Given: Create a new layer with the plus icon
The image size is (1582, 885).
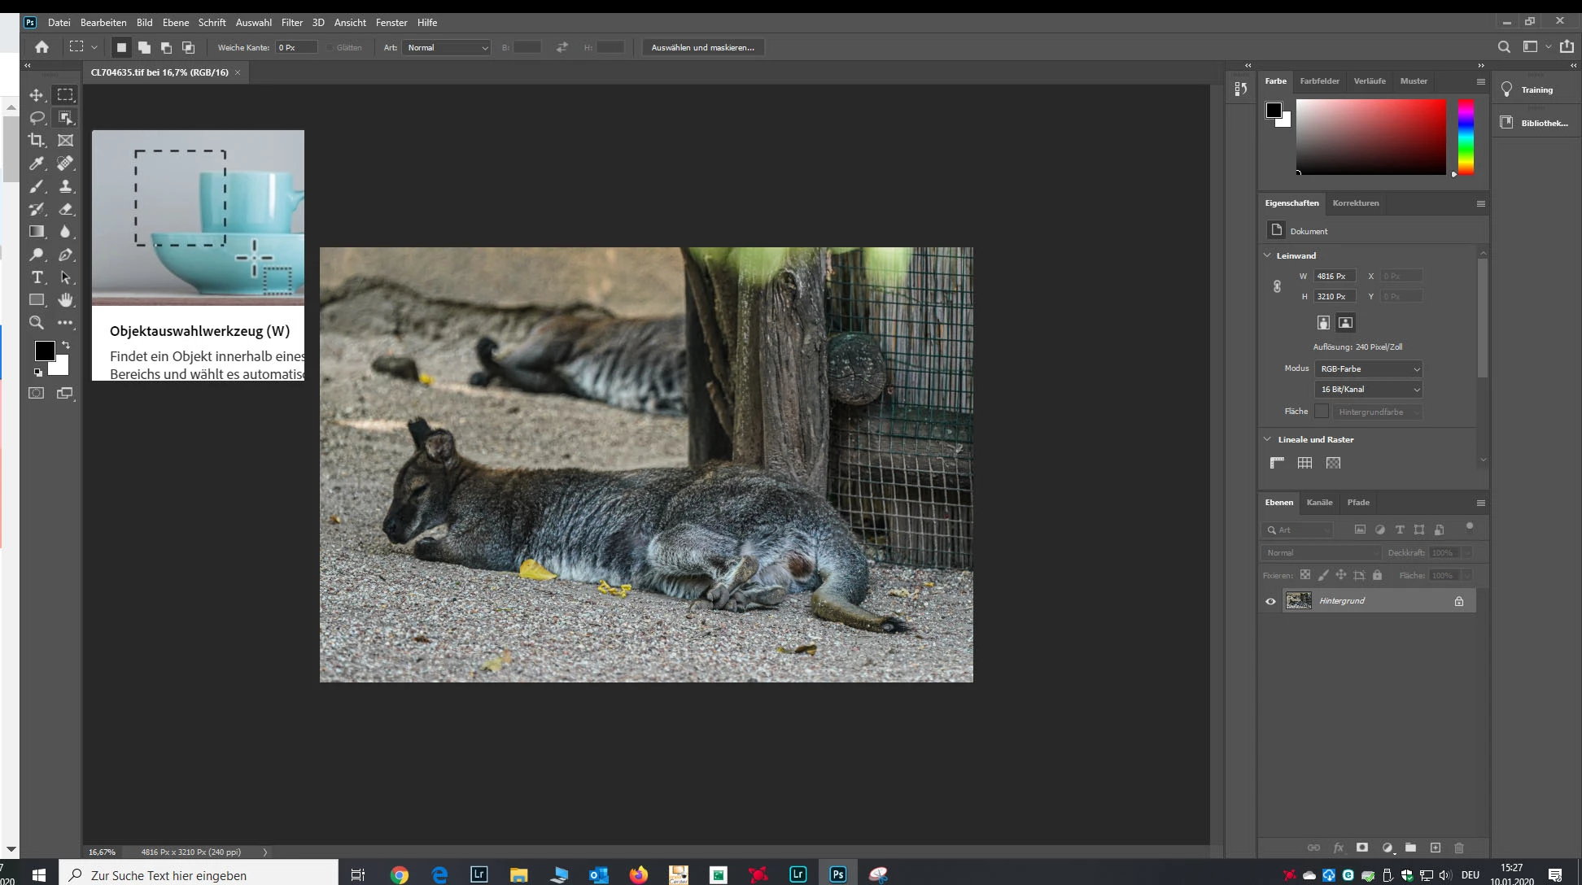Looking at the screenshot, I should click(1436, 848).
